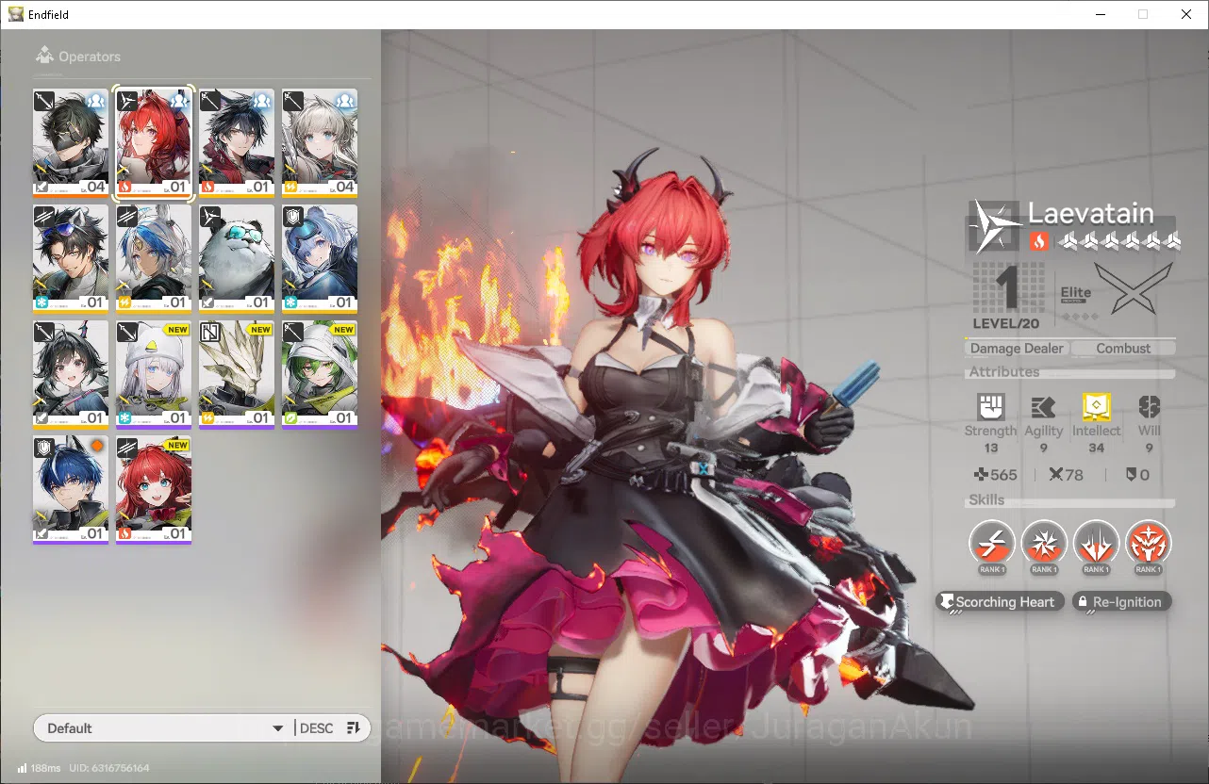Select the operator with sunglasses on head

pyautogui.click(x=71, y=258)
